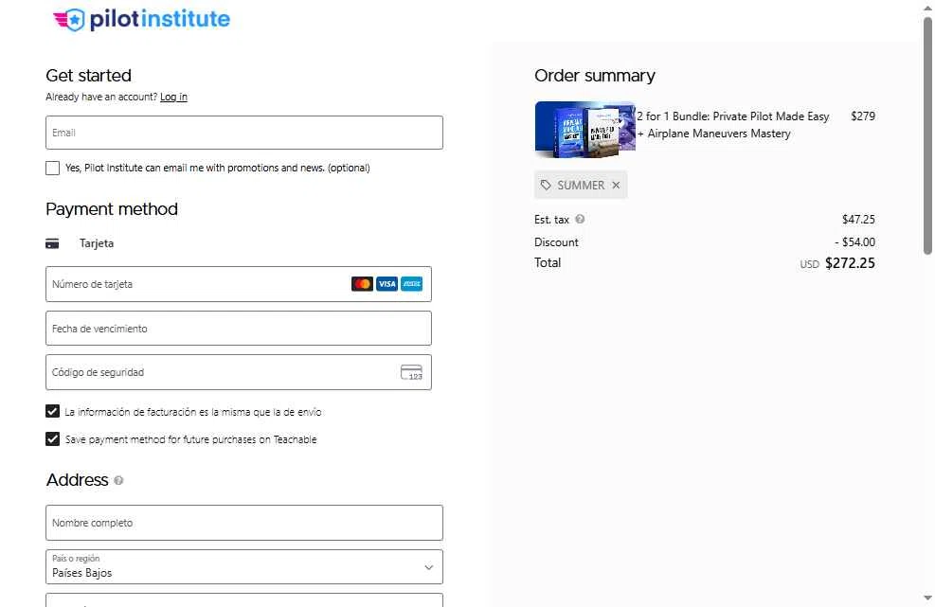Click the $272.25 total amount
The height and width of the screenshot is (607, 935).
850,263
